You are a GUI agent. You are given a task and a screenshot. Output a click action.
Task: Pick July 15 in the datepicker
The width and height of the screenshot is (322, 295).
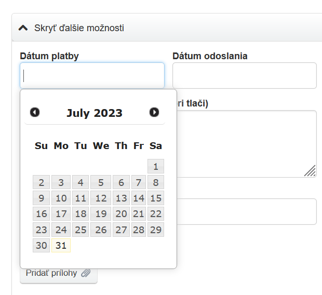pyautogui.click(x=156, y=198)
